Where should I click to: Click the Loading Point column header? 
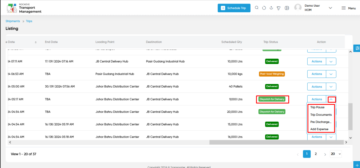[105, 42]
